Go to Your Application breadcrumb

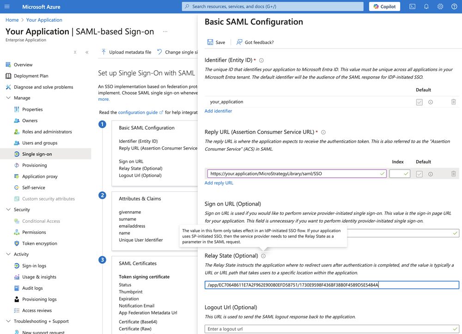click(44, 20)
